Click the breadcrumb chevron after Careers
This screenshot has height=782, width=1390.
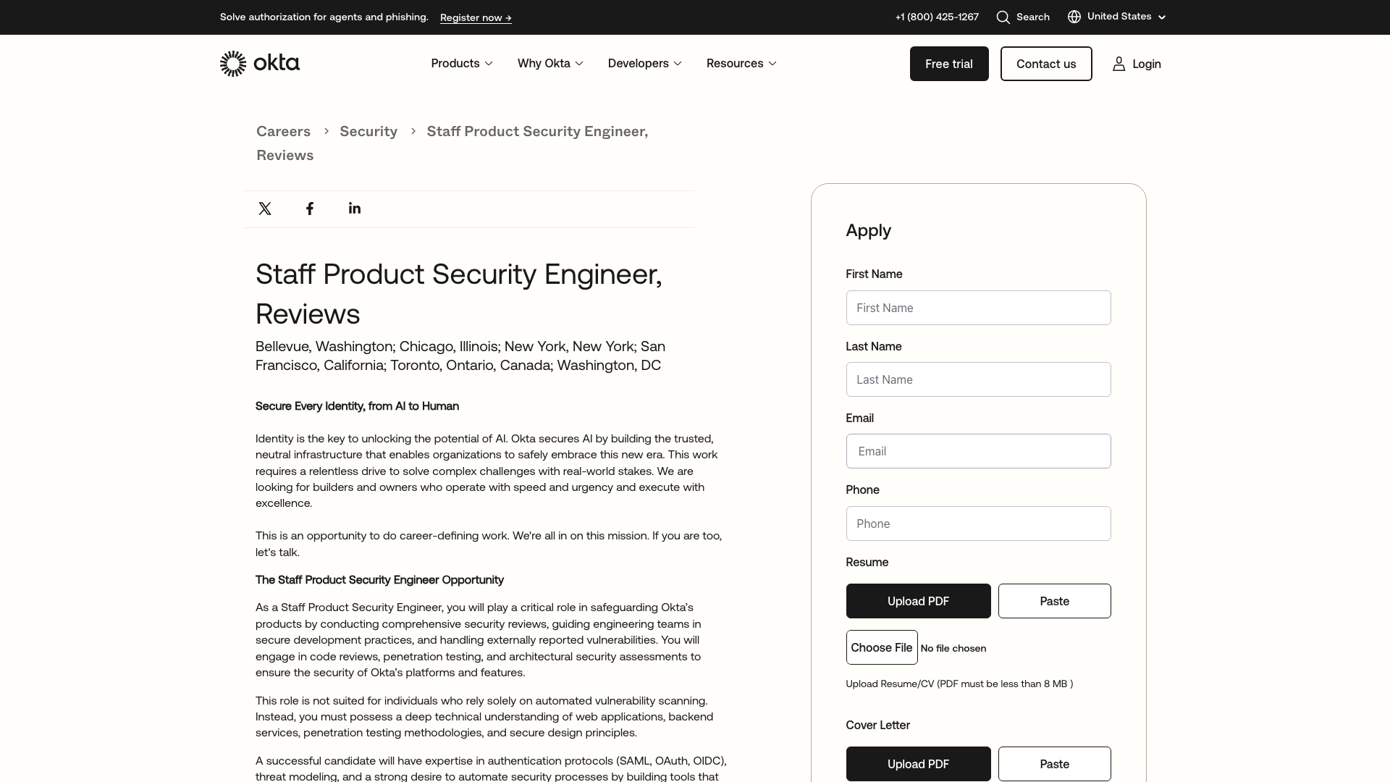click(x=327, y=131)
